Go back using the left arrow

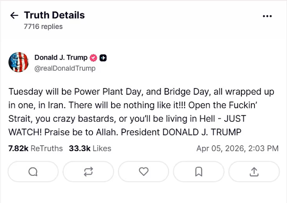click(x=14, y=16)
